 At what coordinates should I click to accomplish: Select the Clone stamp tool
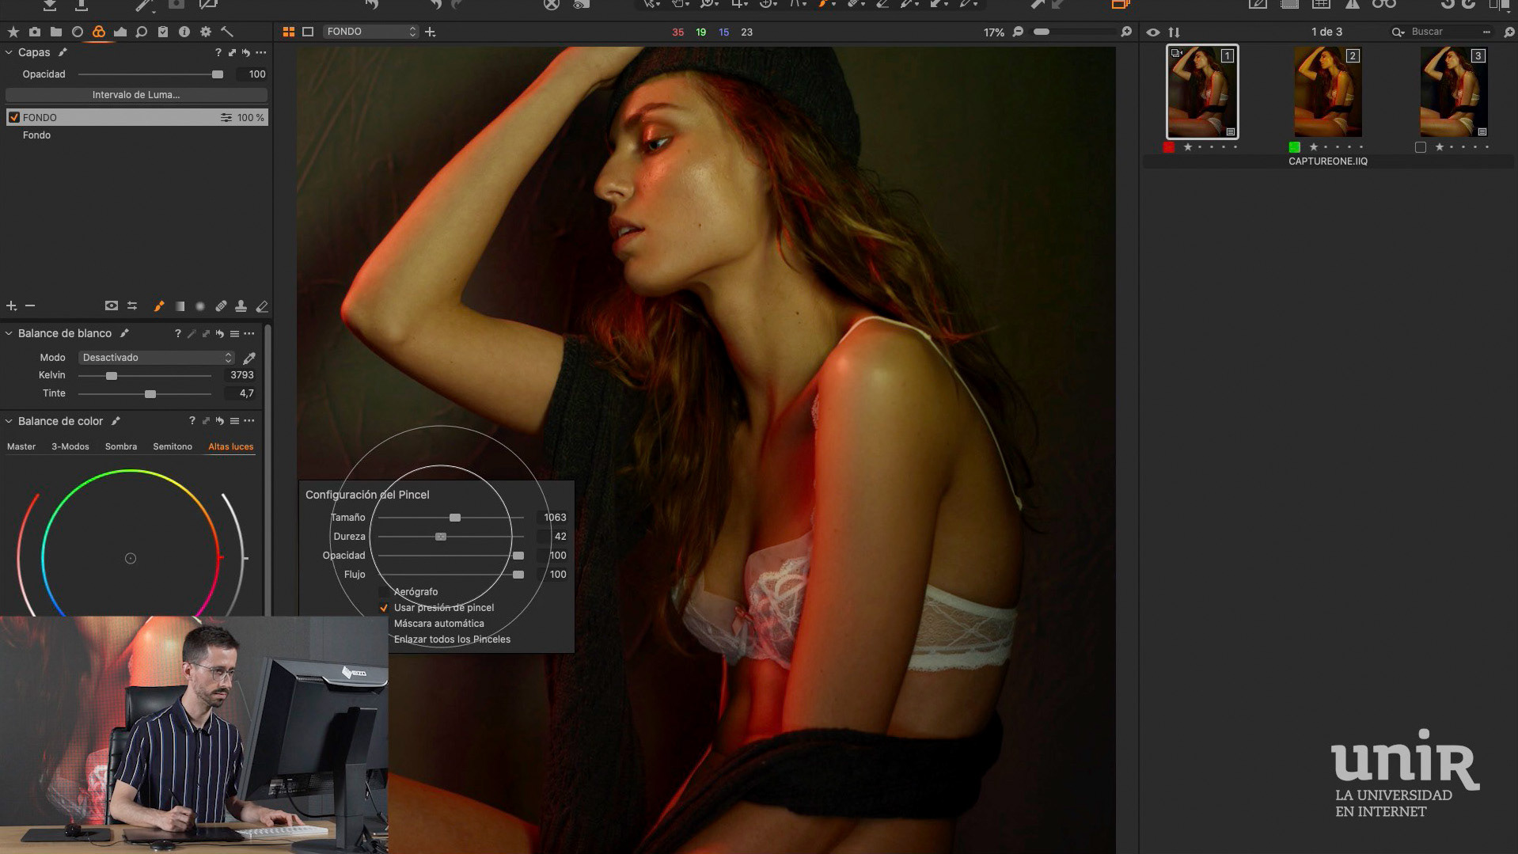tap(241, 306)
